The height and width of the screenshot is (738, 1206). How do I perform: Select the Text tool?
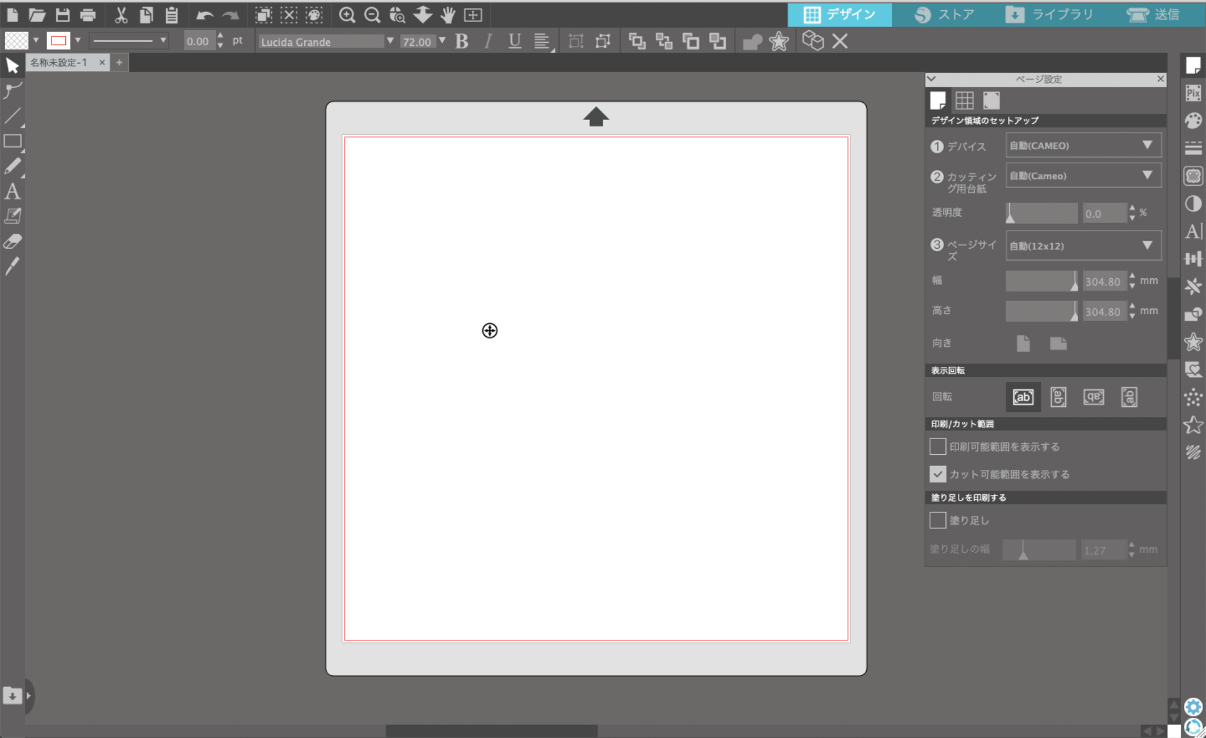pos(13,192)
